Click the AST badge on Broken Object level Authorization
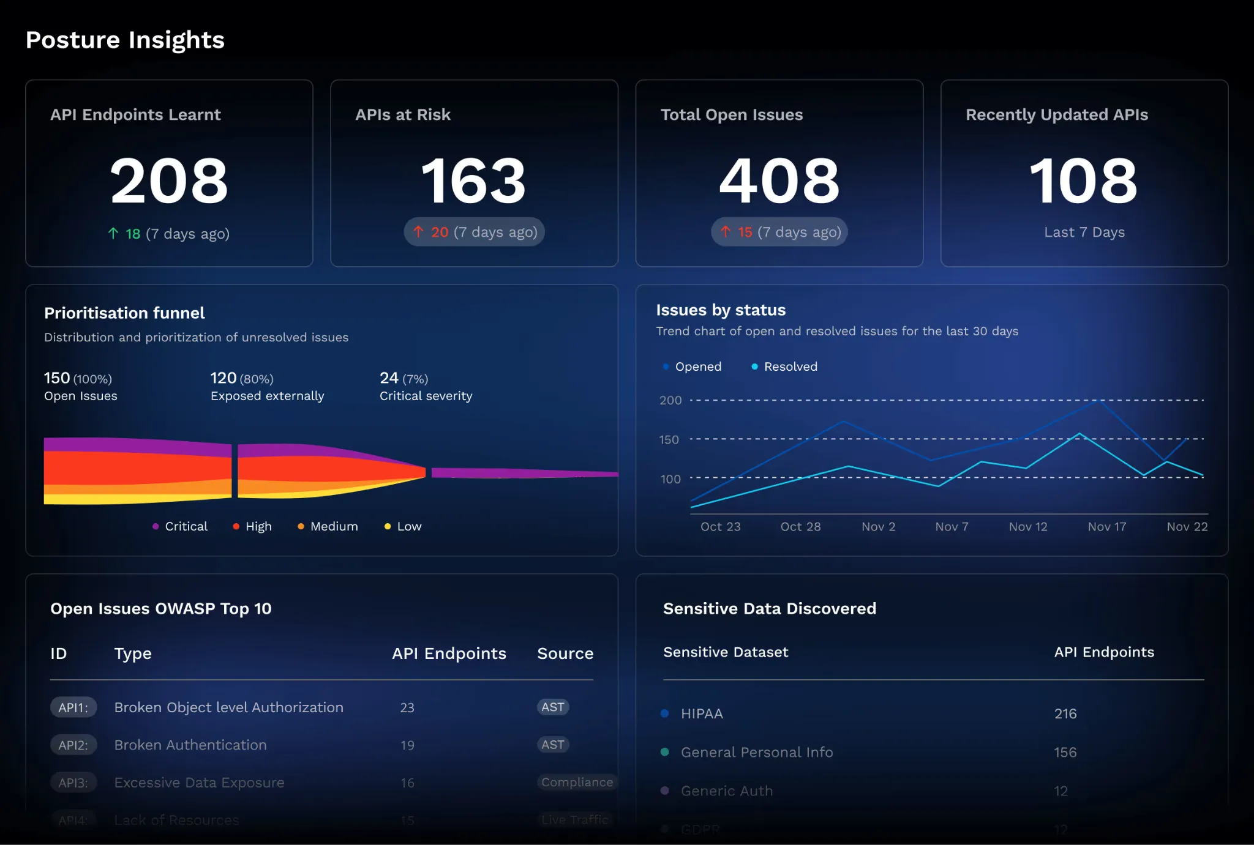The height and width of the screenshot is (845, 1254). click(x=552, y=707)
